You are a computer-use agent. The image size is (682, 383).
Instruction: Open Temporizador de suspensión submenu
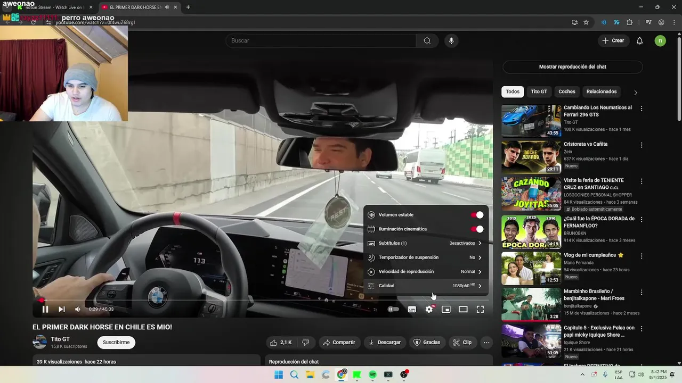click(x=425, y=257)
